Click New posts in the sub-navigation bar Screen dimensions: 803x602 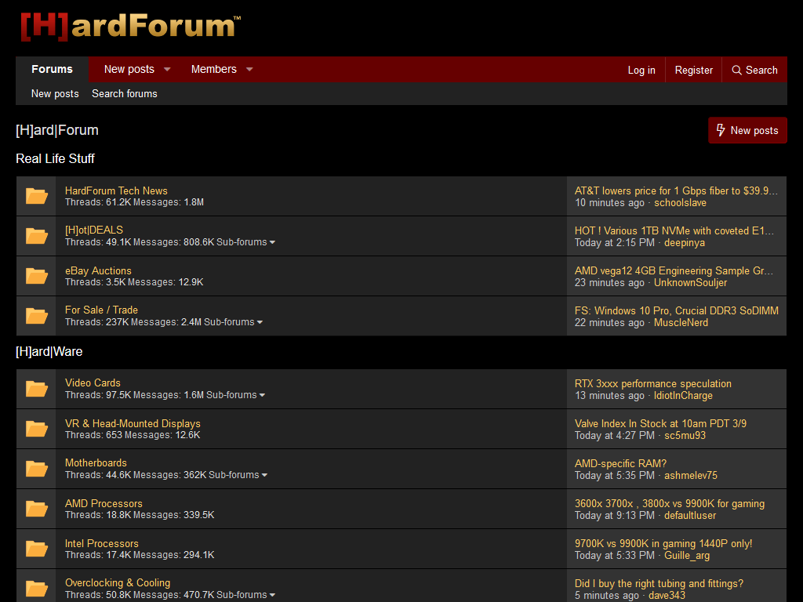pyautogui.click(x=55, y=94)
